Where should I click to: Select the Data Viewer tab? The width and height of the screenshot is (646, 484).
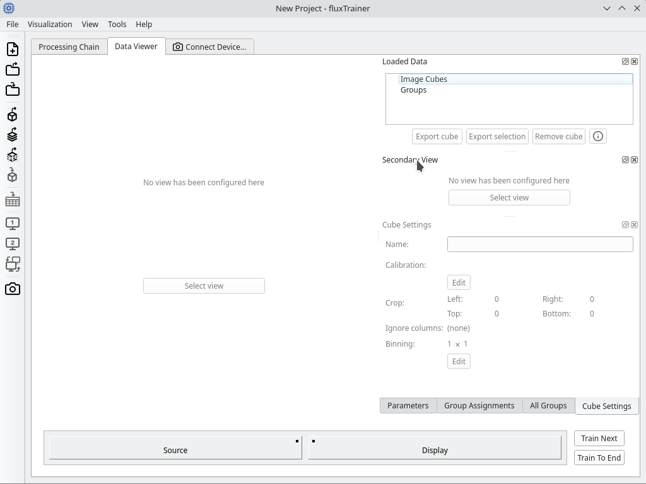coord(136,47)
